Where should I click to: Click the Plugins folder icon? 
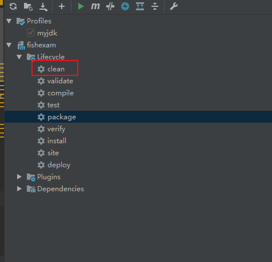[31, 178]
